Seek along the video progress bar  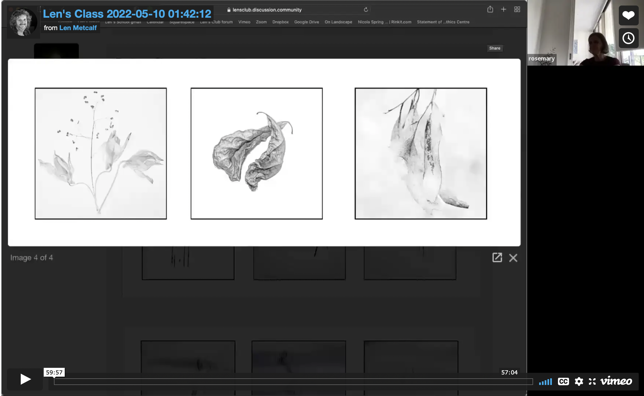click(293, 382)
